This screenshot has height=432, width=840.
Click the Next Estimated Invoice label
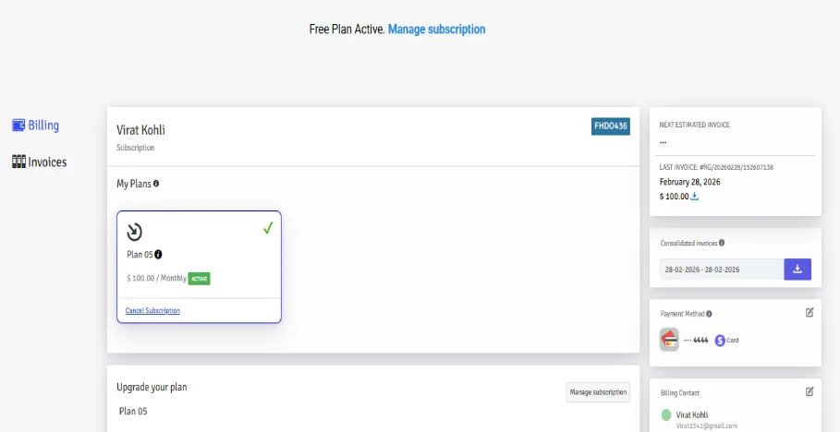tap(694, 125)
